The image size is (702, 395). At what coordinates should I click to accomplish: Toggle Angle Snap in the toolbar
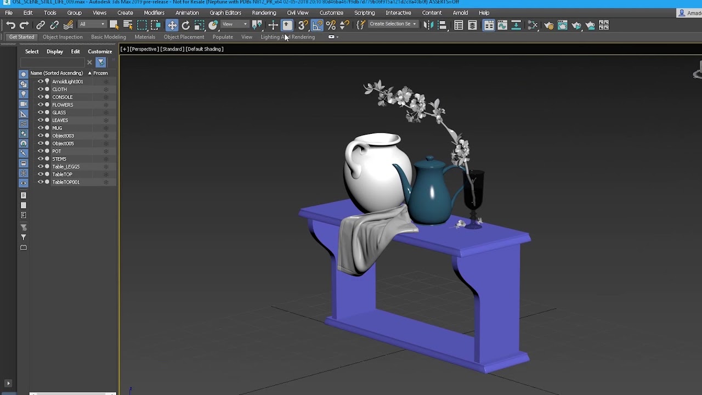click(x=316, y=25)
